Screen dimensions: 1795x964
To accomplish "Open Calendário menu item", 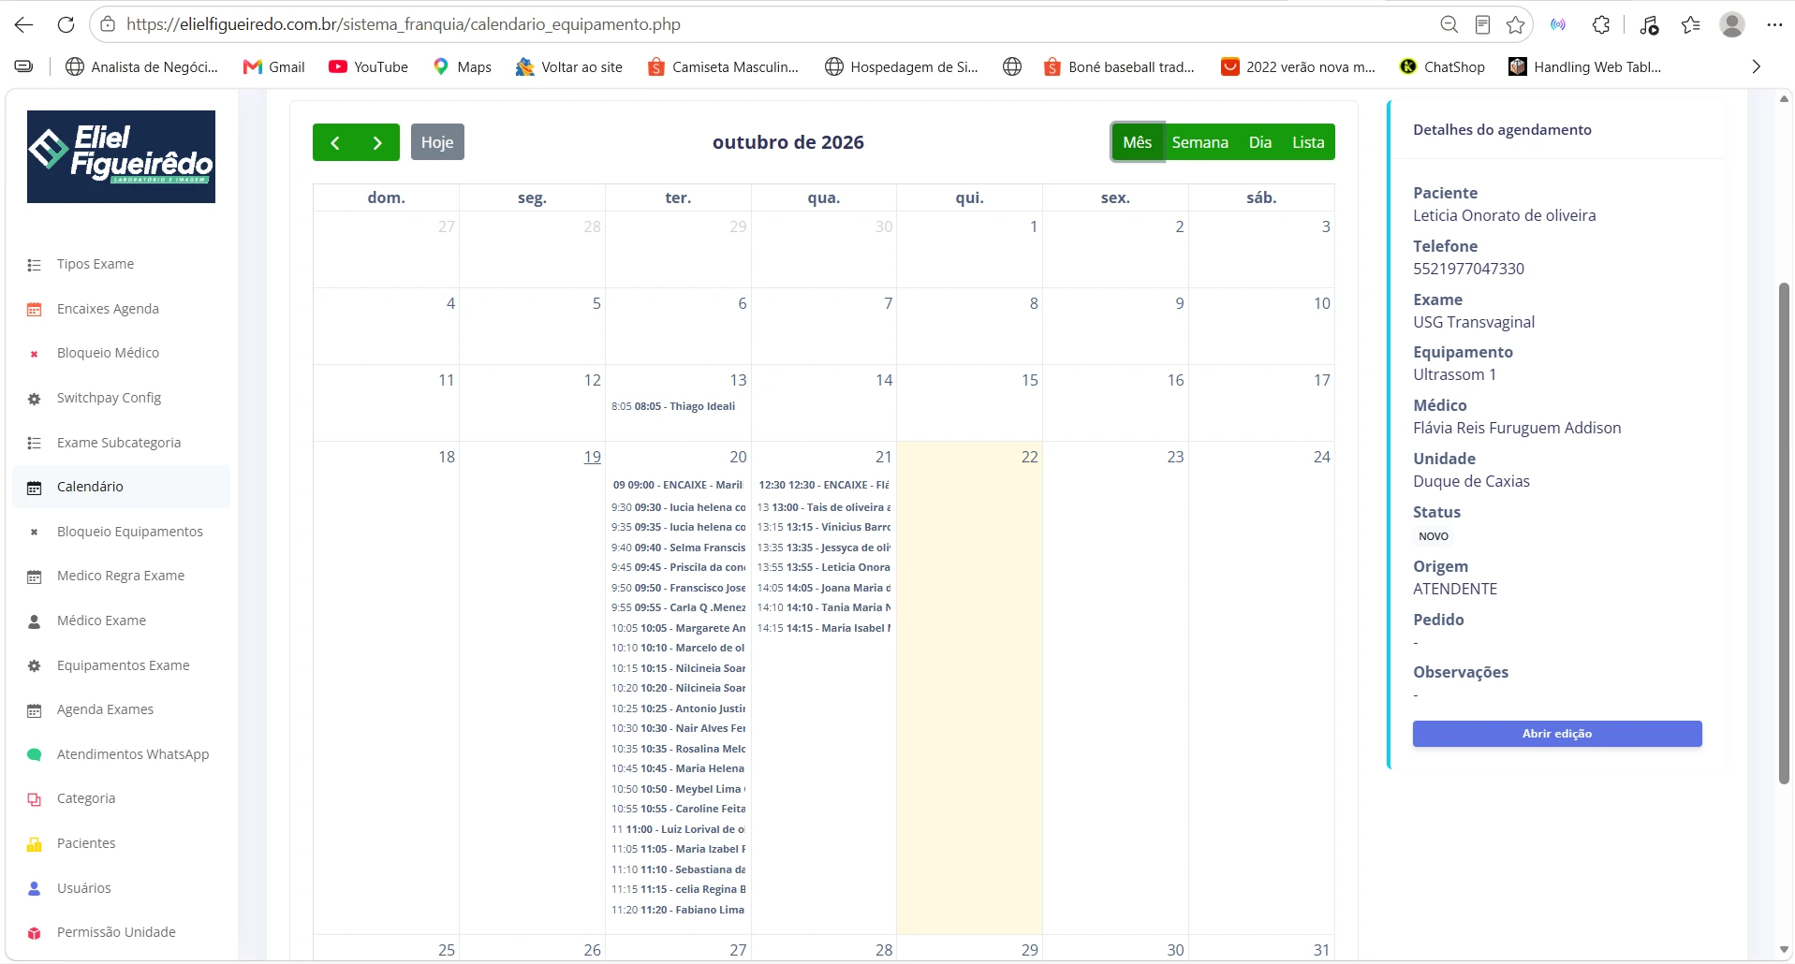I will click(x=122, y=487).
